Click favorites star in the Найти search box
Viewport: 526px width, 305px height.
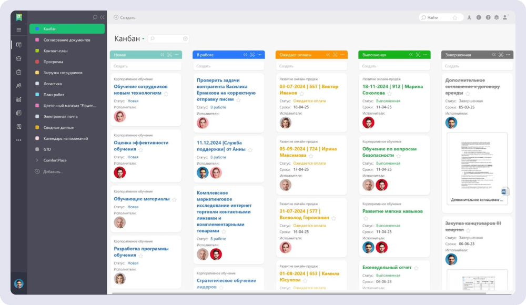(x=455, y=17)
